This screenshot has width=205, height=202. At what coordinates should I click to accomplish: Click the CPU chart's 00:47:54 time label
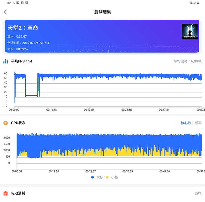[165, 172]
